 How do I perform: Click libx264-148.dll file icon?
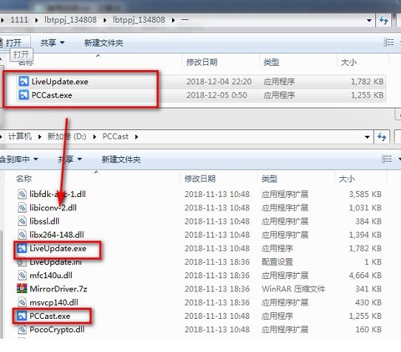point(22,235)
